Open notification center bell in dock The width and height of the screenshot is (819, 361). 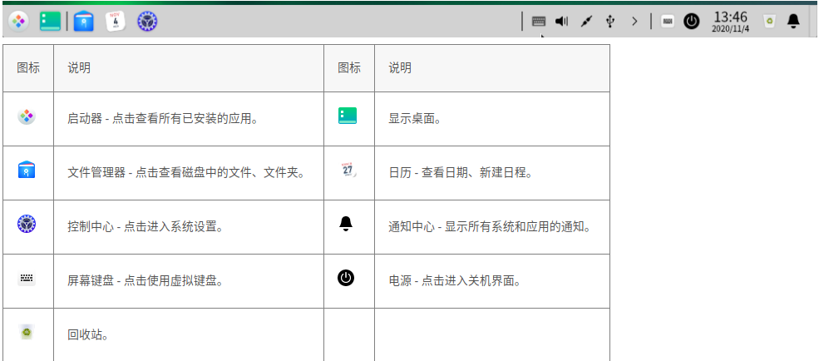794,21
